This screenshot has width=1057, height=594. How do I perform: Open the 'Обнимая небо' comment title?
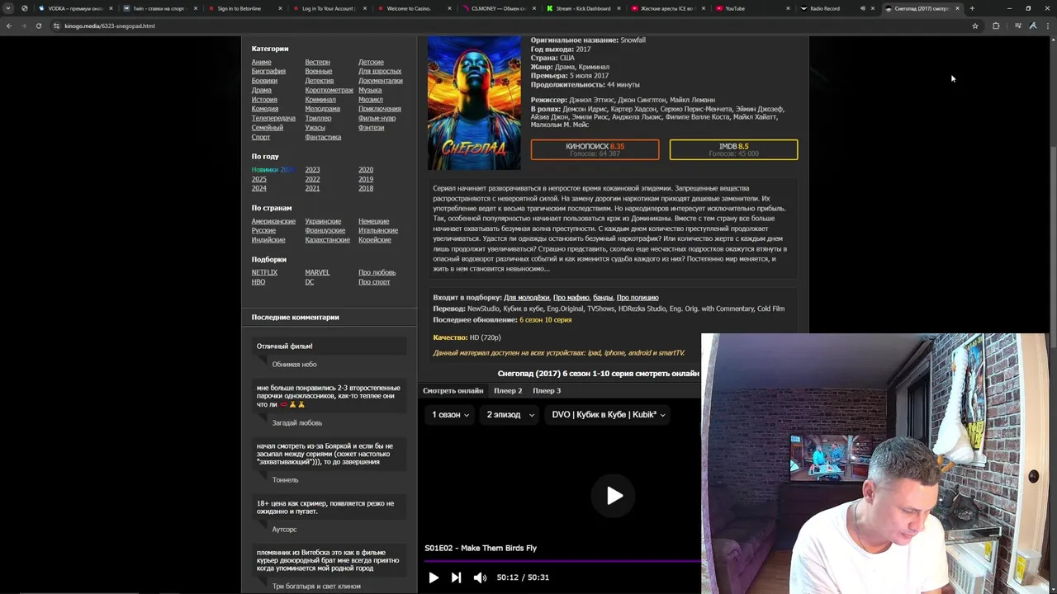pos(295,365)
